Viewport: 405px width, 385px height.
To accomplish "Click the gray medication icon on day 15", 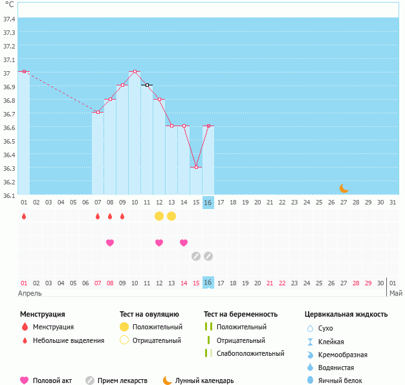I will click(x=196, y=256).
